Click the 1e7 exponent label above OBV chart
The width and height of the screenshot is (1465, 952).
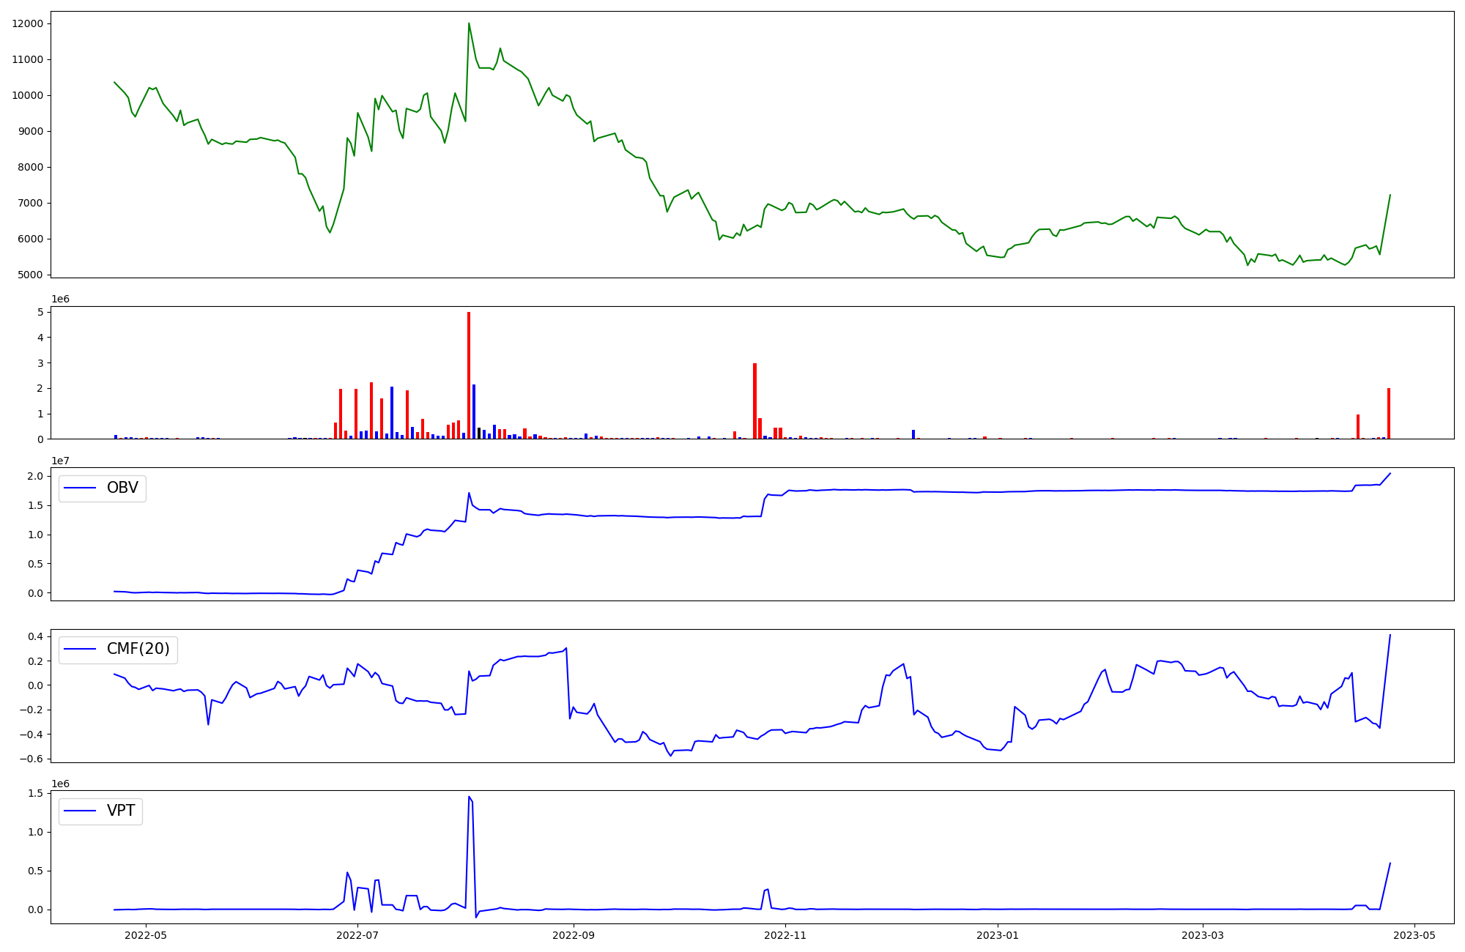tap(60, 461)
